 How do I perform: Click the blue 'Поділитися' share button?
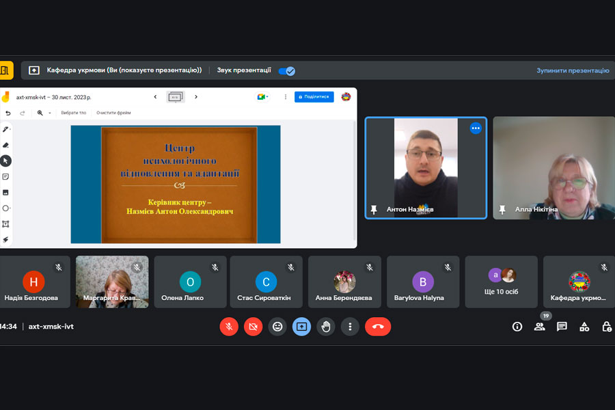pyautogui.click(x=314, y=97)
